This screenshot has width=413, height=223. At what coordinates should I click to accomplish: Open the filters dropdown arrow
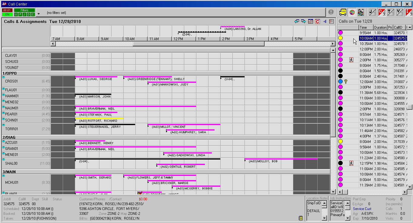(38, 14)
